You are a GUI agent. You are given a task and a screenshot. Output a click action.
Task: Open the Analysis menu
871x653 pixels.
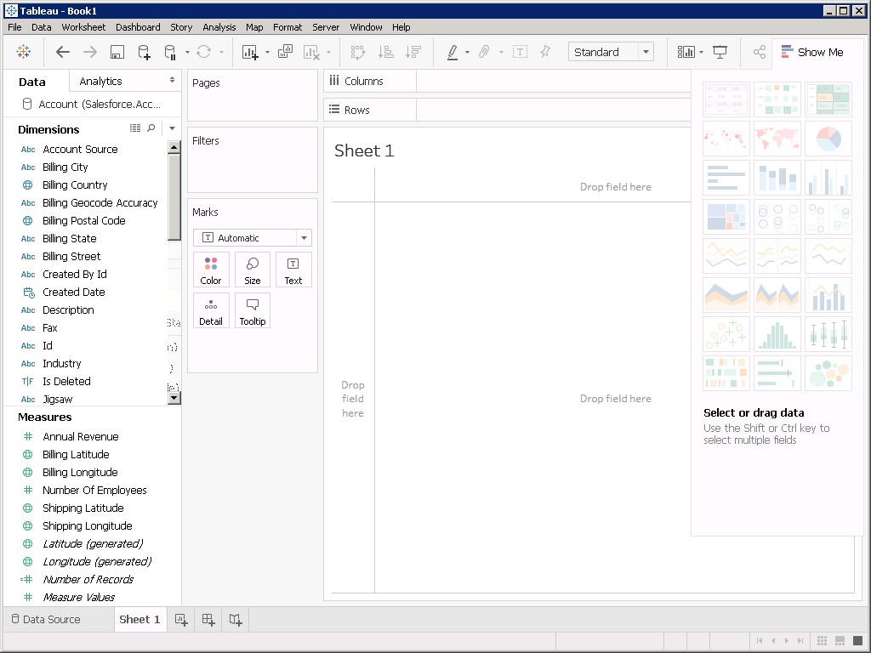(x=219, y=27)
